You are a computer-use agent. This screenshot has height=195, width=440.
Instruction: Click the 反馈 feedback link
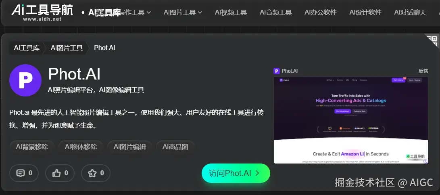[423, 71]
